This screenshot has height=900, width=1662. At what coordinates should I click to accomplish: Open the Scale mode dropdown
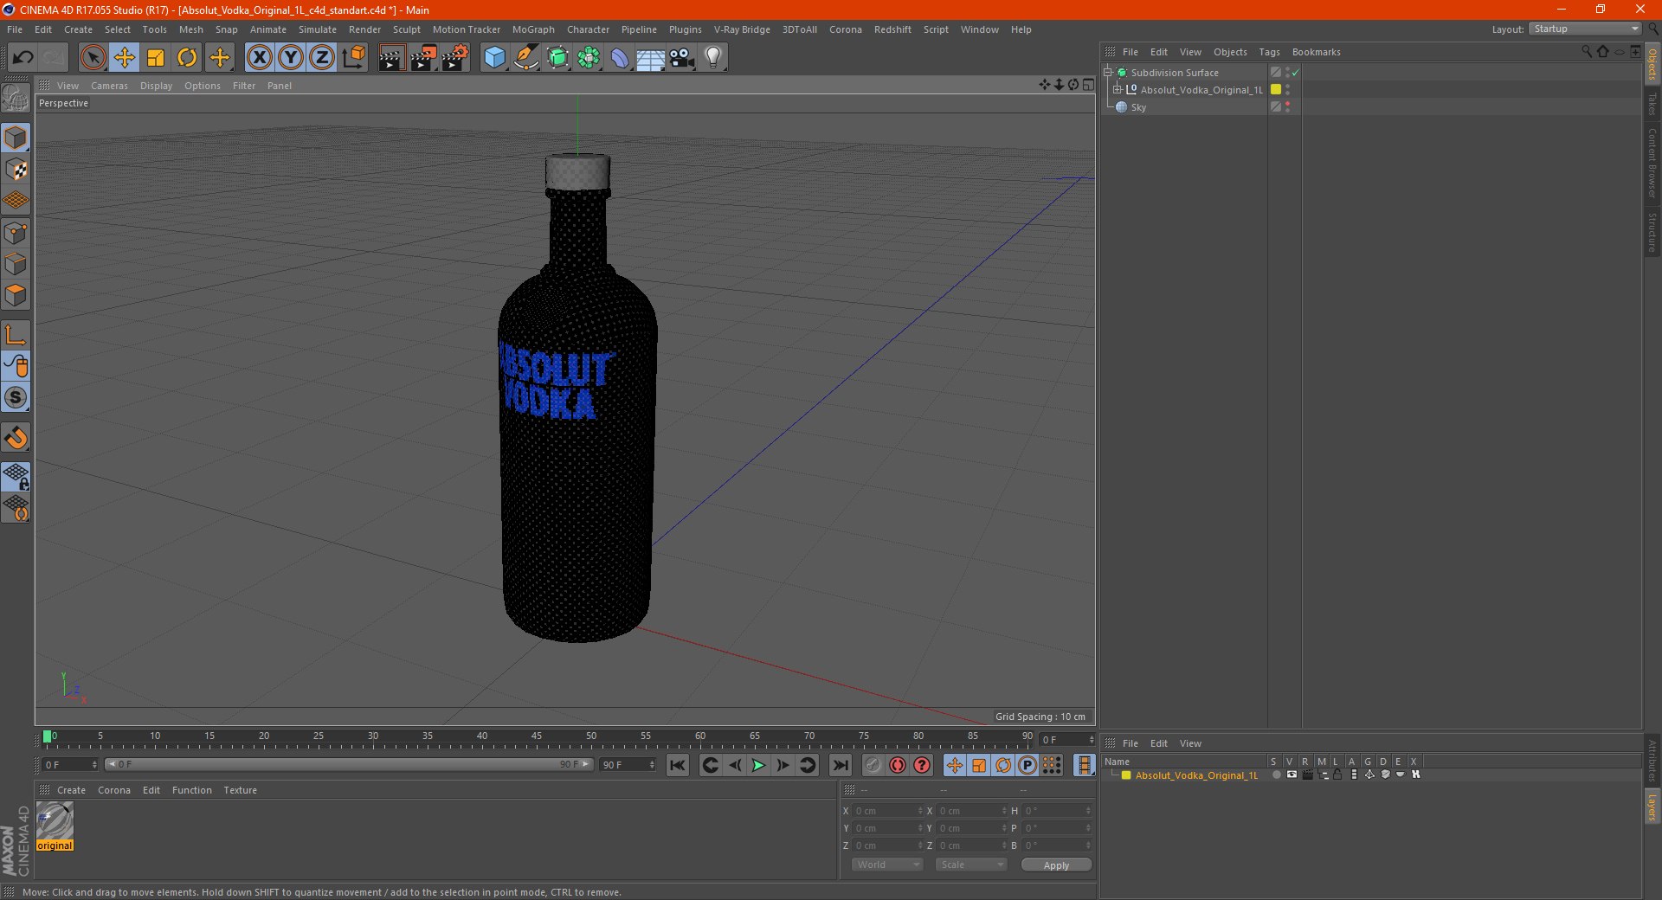coord(971,865)
